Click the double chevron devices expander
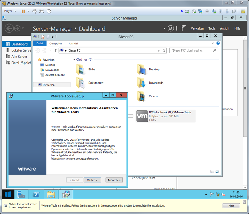This screenshot has width=249, height=214. point(182,11)
